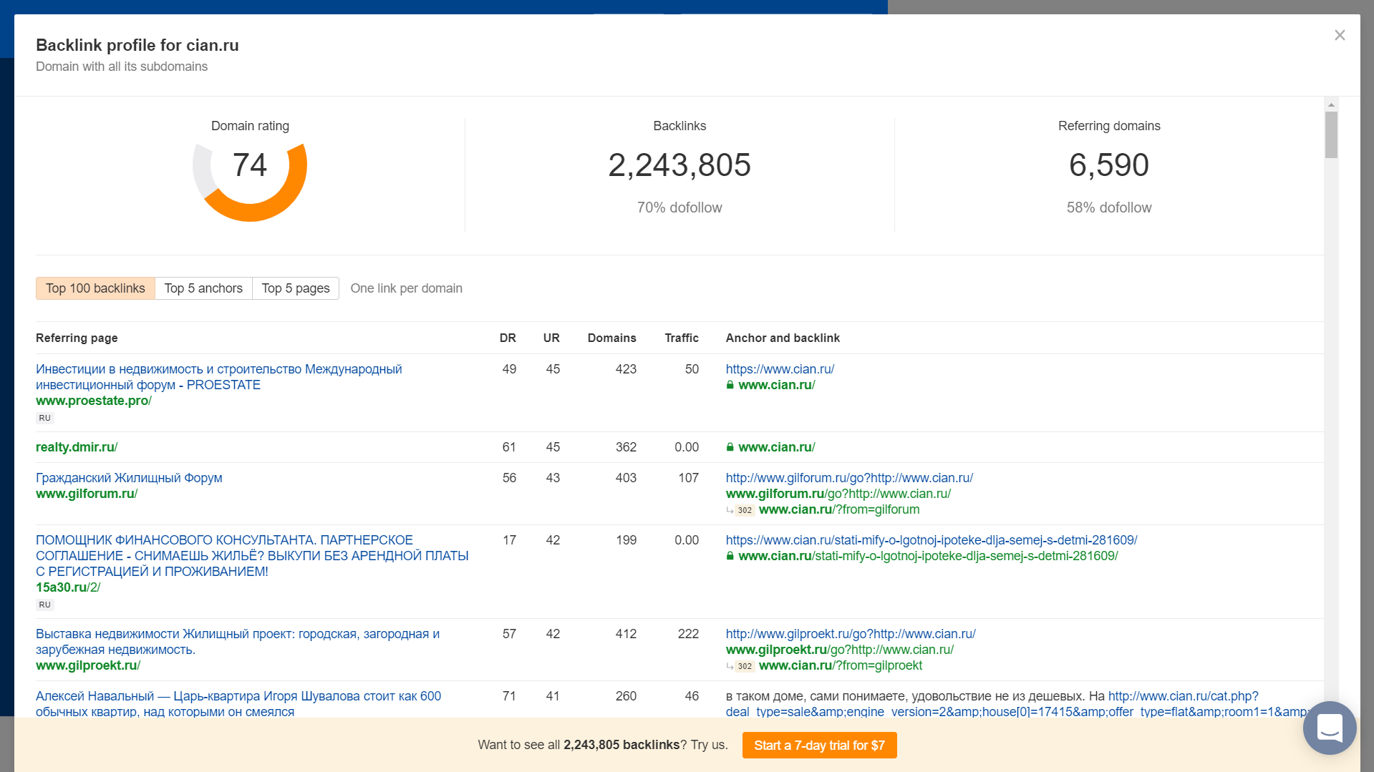Close the backlink profile dialog
The image size is (1374, 772).
click(1340, 35)
